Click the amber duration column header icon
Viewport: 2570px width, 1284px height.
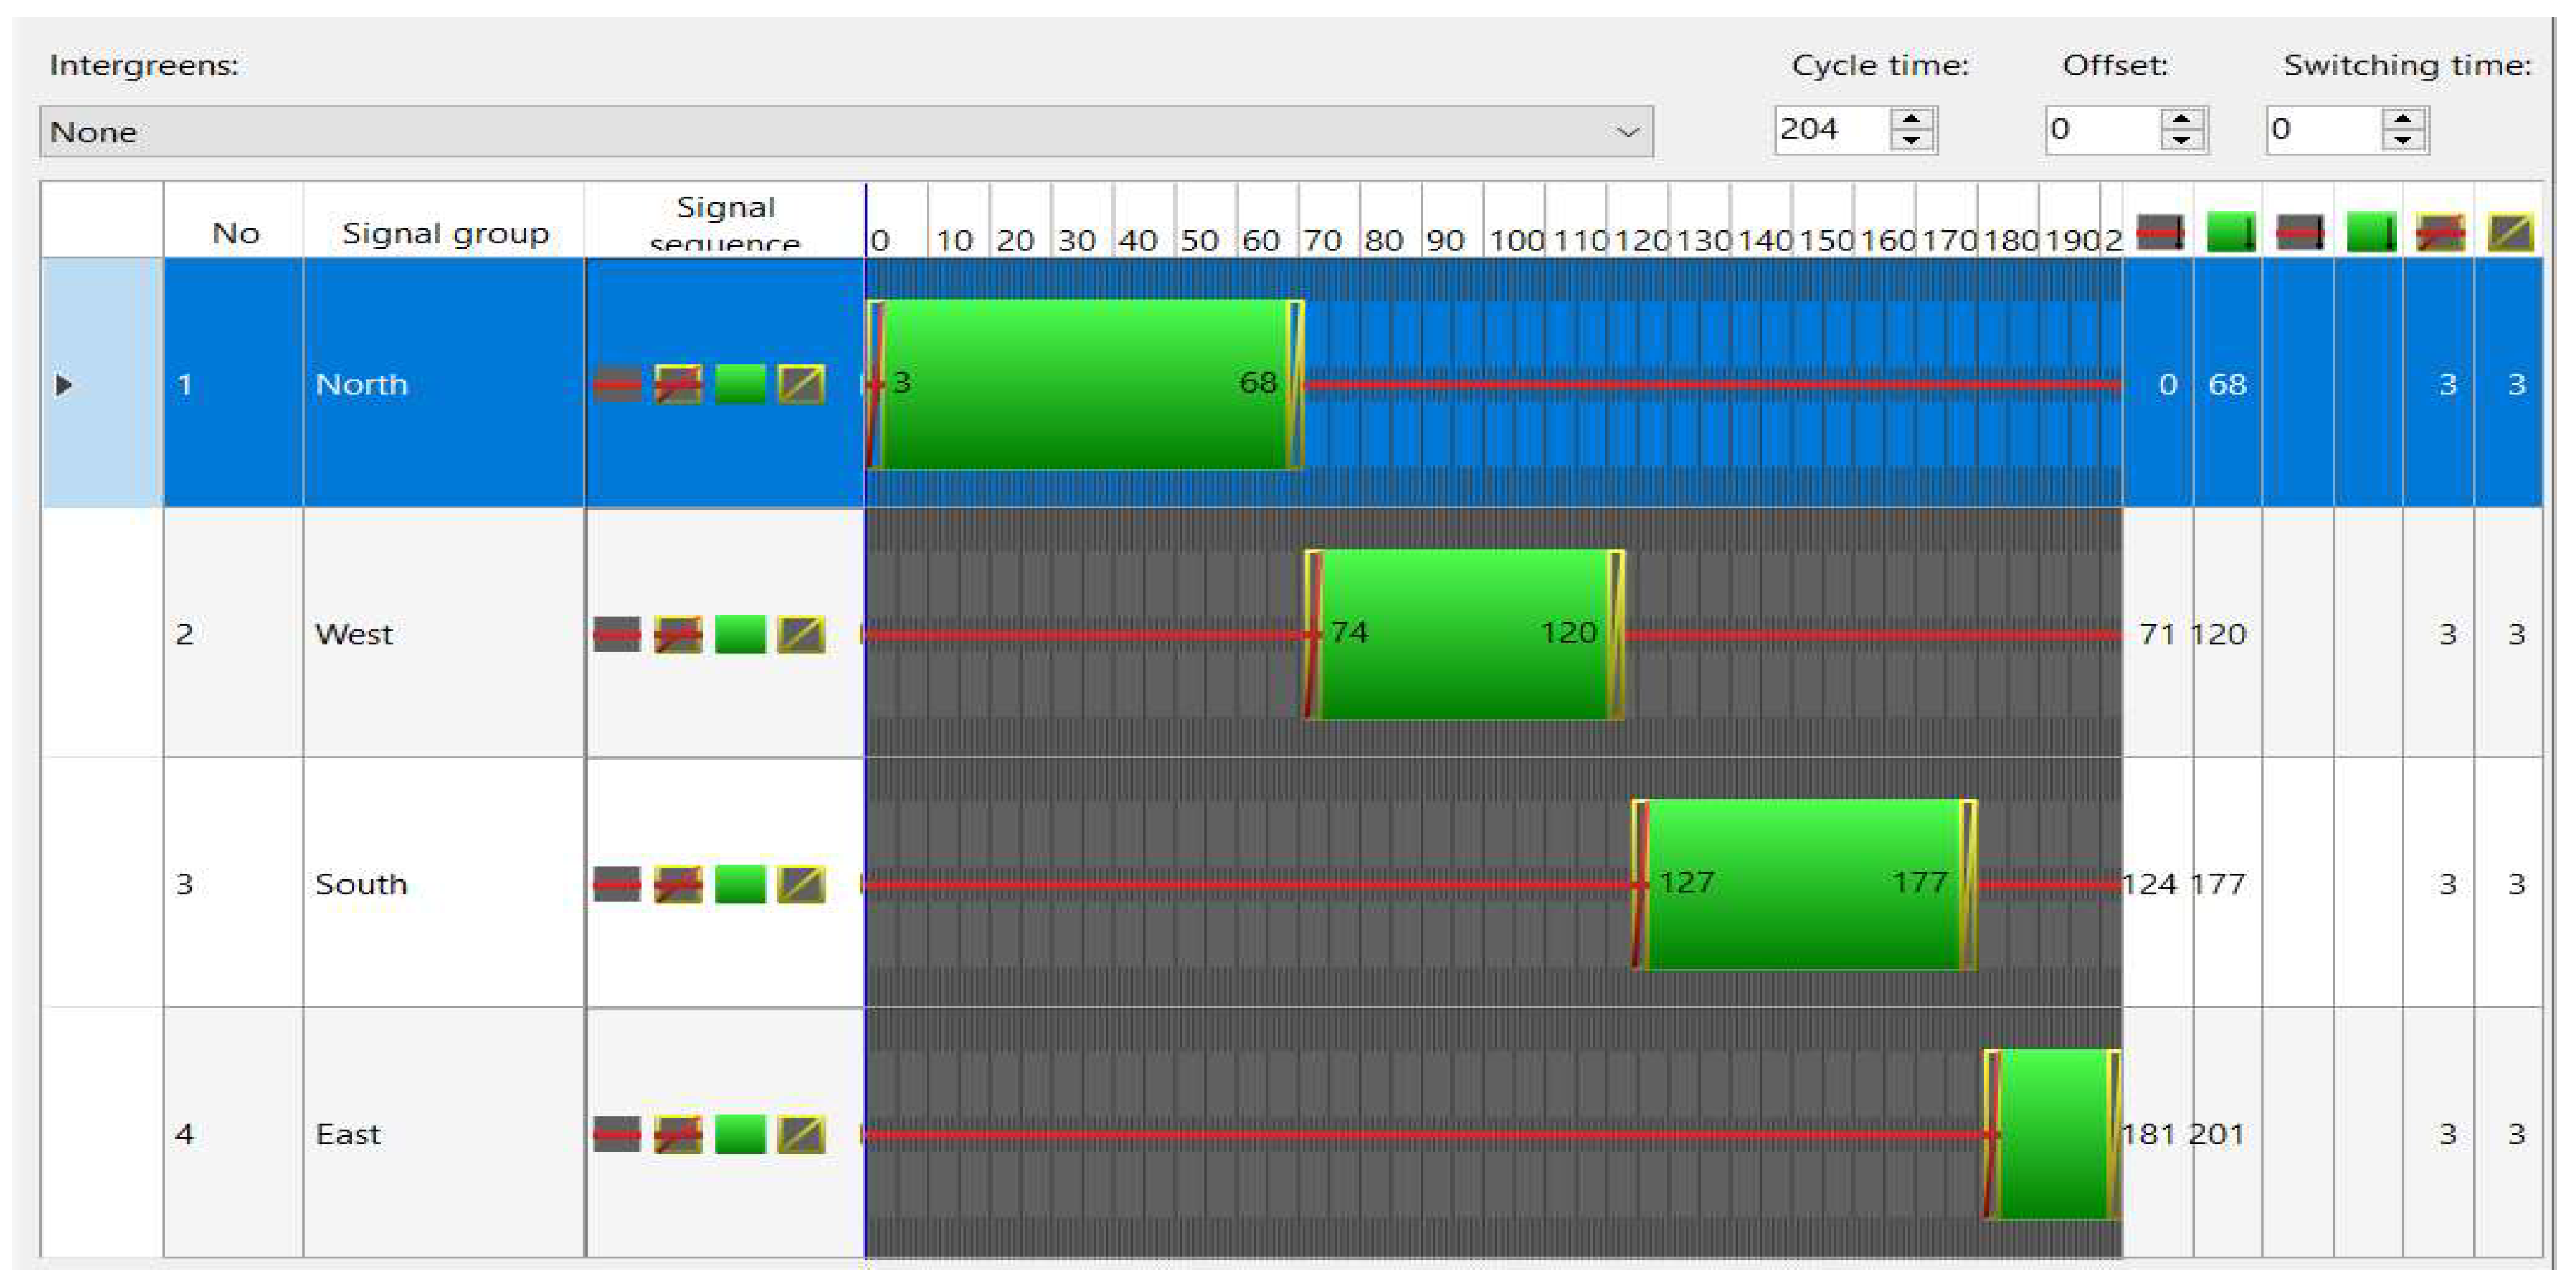pos(2510,233)
